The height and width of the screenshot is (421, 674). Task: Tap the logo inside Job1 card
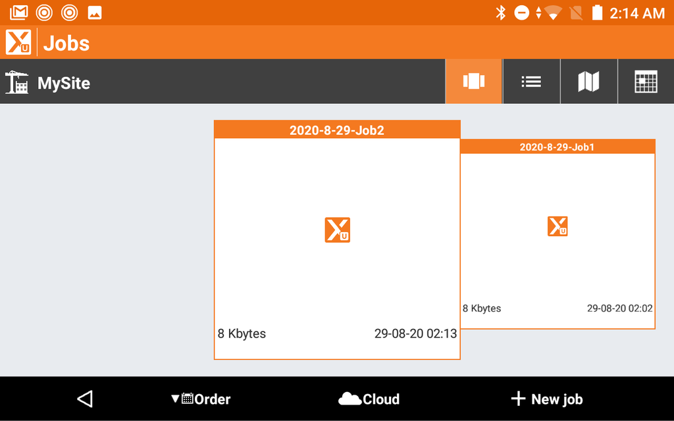557,226
